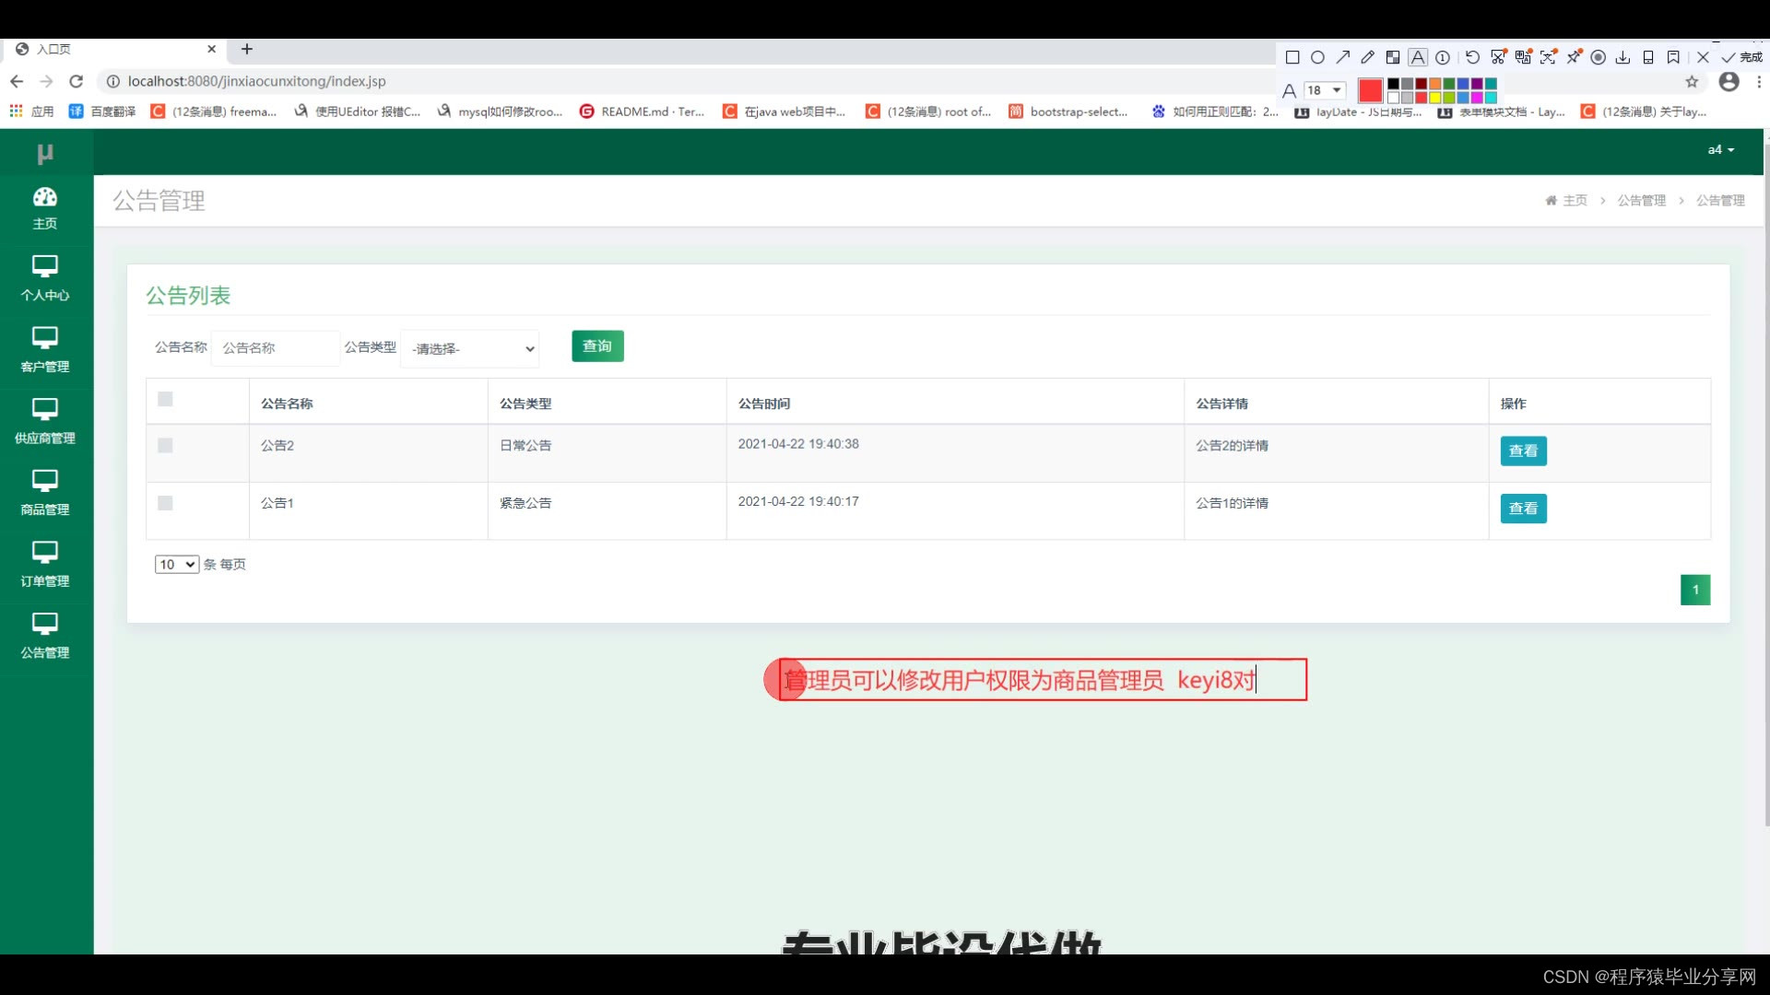Screen dimensions: 1770x995
Task: Click 查看 button for 公告2
Action: pyautogui.click(x=1523, y=451)
